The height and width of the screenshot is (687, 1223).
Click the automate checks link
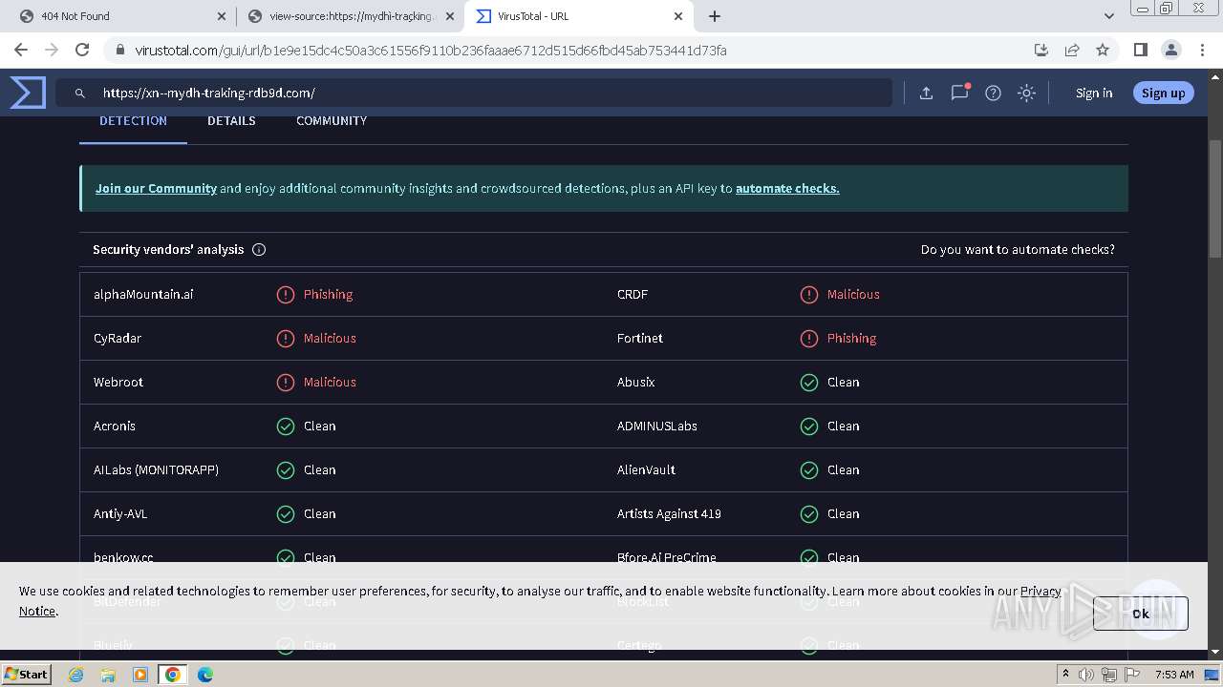coord(787,188)
